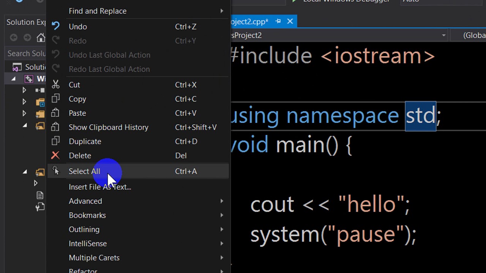Image resolution: width=486 pixels, height=273 pixels.
Task: Click the Paste clipboard icon
Action: (x=55, y=113)
